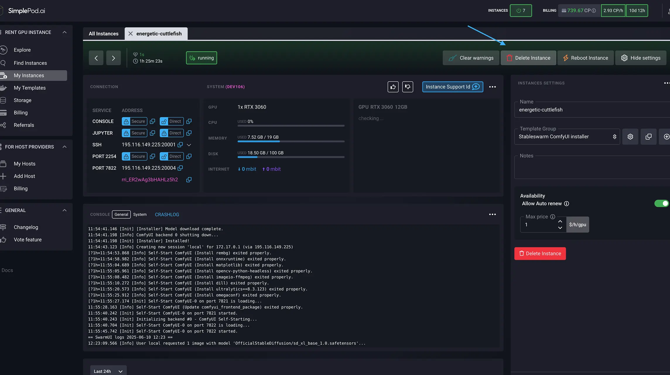This screenshot has width=670, height=375.
Task: Open the Template Group dropdown
Action: tap(567, 137)
